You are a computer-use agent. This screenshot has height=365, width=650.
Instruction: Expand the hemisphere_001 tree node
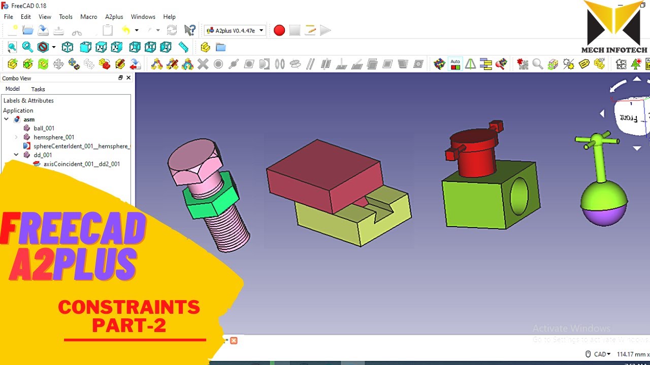(x=16, y=137)
